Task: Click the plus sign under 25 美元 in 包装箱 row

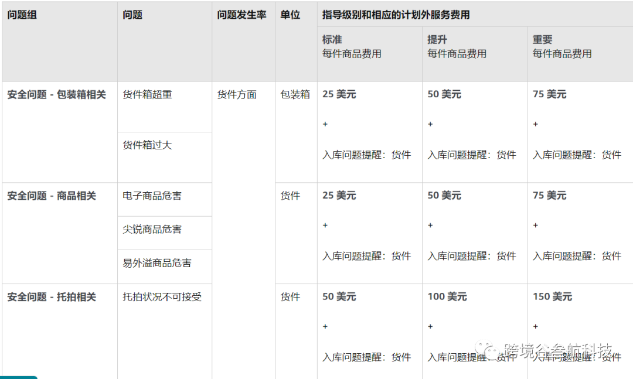Action: pos(325,124)
